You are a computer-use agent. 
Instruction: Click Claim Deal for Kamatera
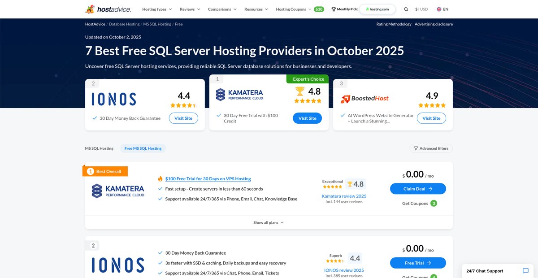tap(418, 189)
